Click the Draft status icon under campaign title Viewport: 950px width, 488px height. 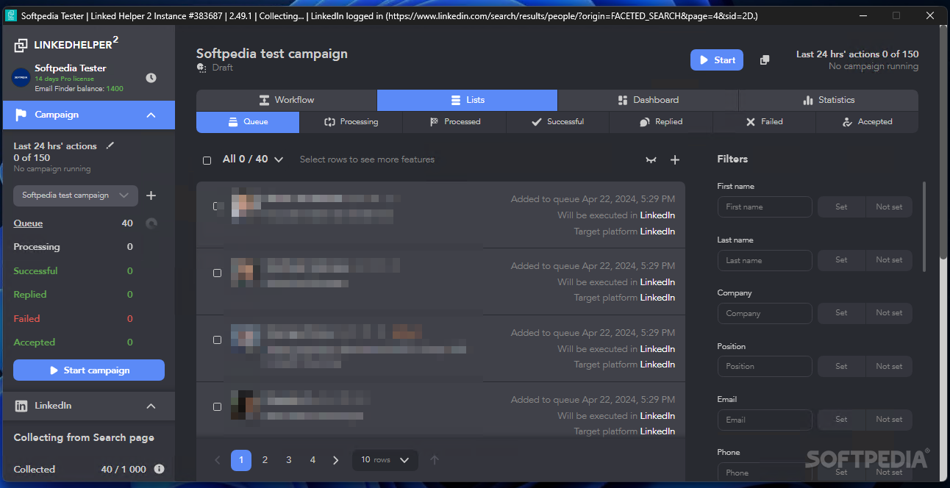(201, 68)
